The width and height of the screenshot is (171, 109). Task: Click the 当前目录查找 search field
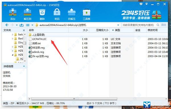tap(138, 25)
